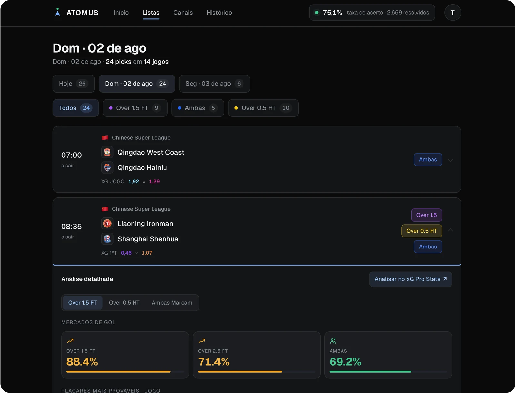Switch to the Hoje day tab
516x393 pixels.
click(x=74, y=84)
